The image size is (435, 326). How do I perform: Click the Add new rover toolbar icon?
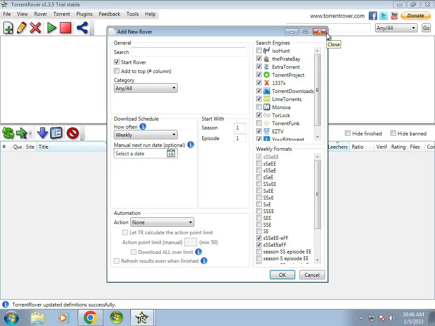point(8,28)
